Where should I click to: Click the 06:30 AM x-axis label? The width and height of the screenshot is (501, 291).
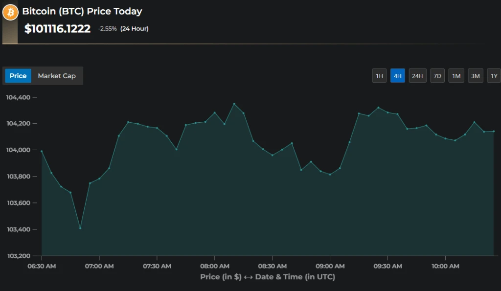tap(42, 266)
